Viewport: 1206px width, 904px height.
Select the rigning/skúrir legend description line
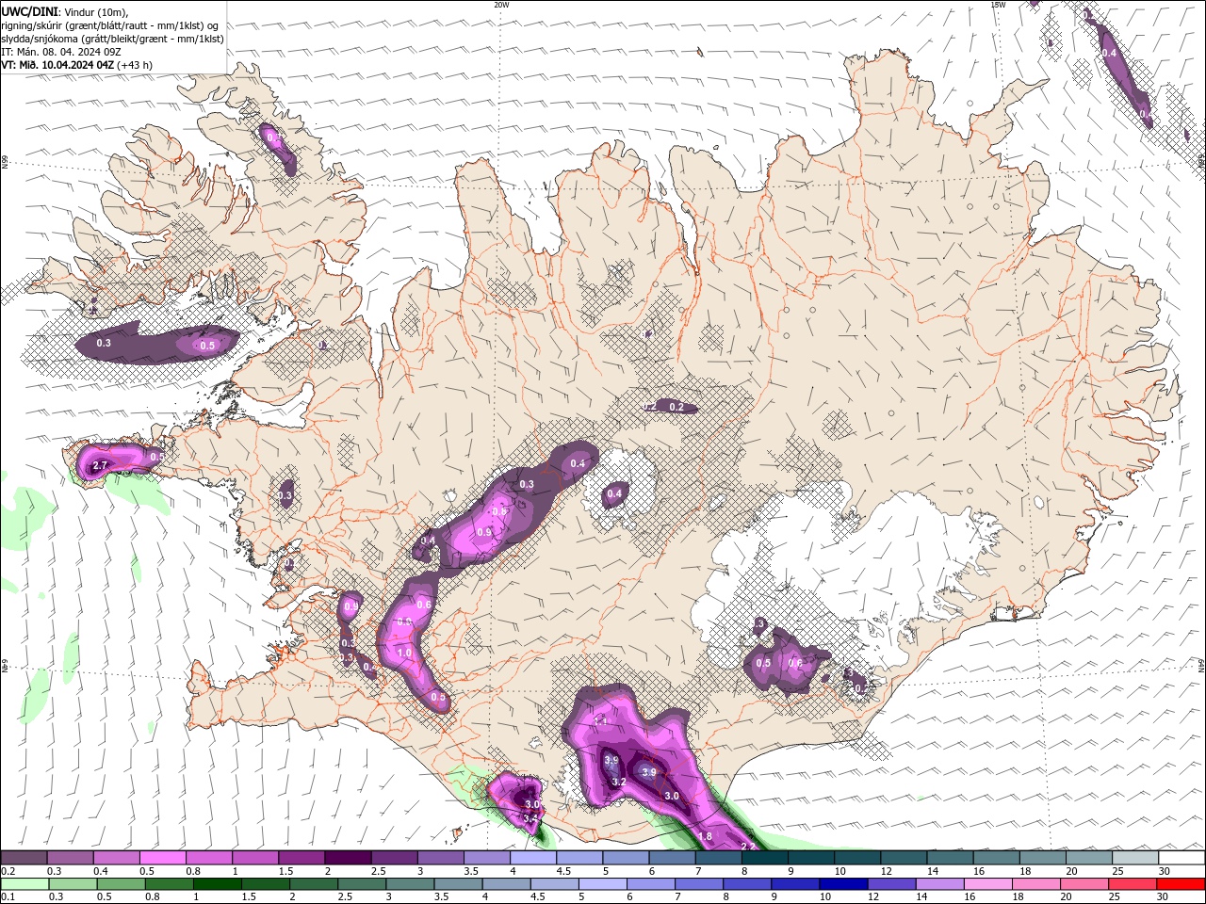click(111, 25)
